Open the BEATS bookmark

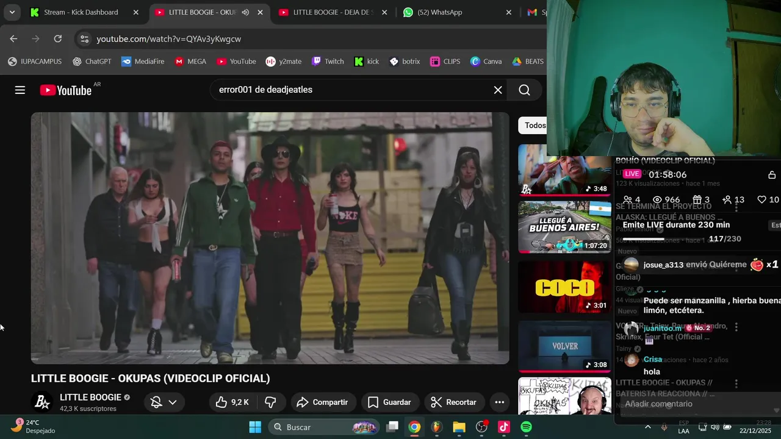(x=528, y=61)
